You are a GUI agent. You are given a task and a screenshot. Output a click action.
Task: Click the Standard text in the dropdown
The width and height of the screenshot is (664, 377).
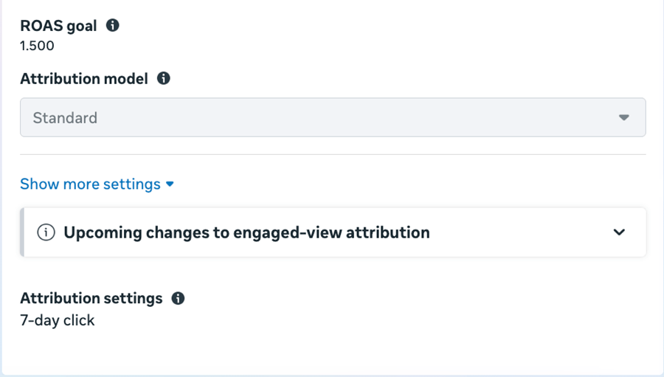click(x=65, y=118)
